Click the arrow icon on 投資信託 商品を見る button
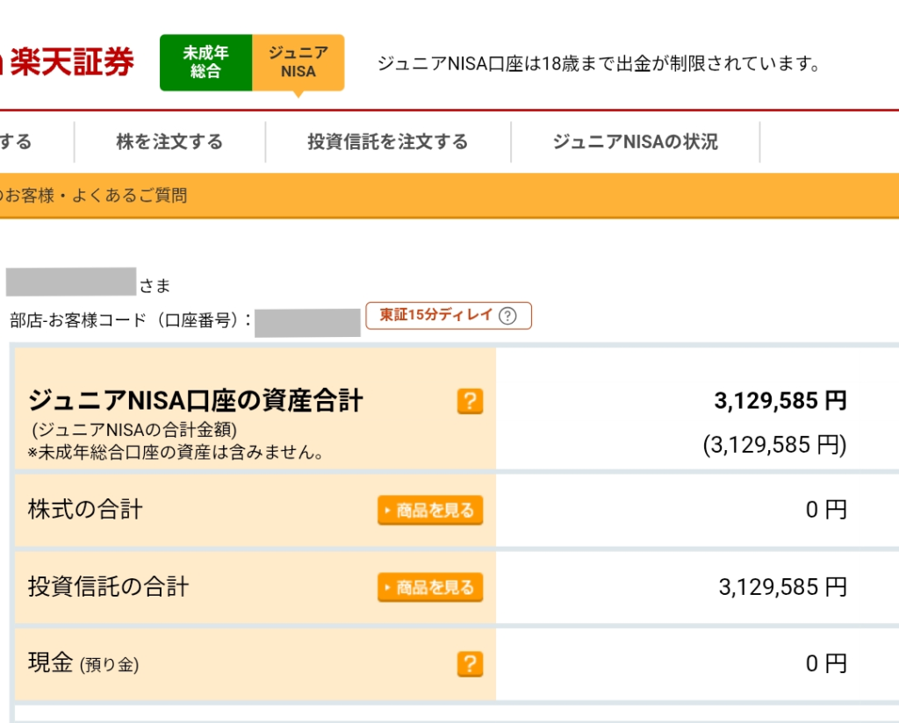Image resolution: width=899 pixels, height=723 pixels. tap(387, 587)
